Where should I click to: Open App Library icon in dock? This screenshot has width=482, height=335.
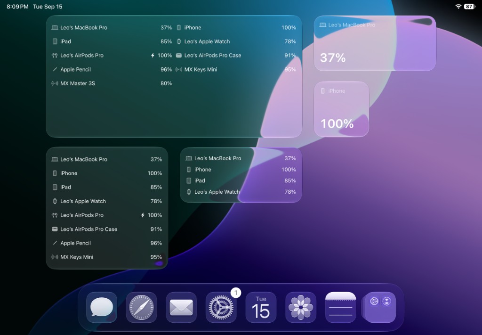tap(380, 307)
